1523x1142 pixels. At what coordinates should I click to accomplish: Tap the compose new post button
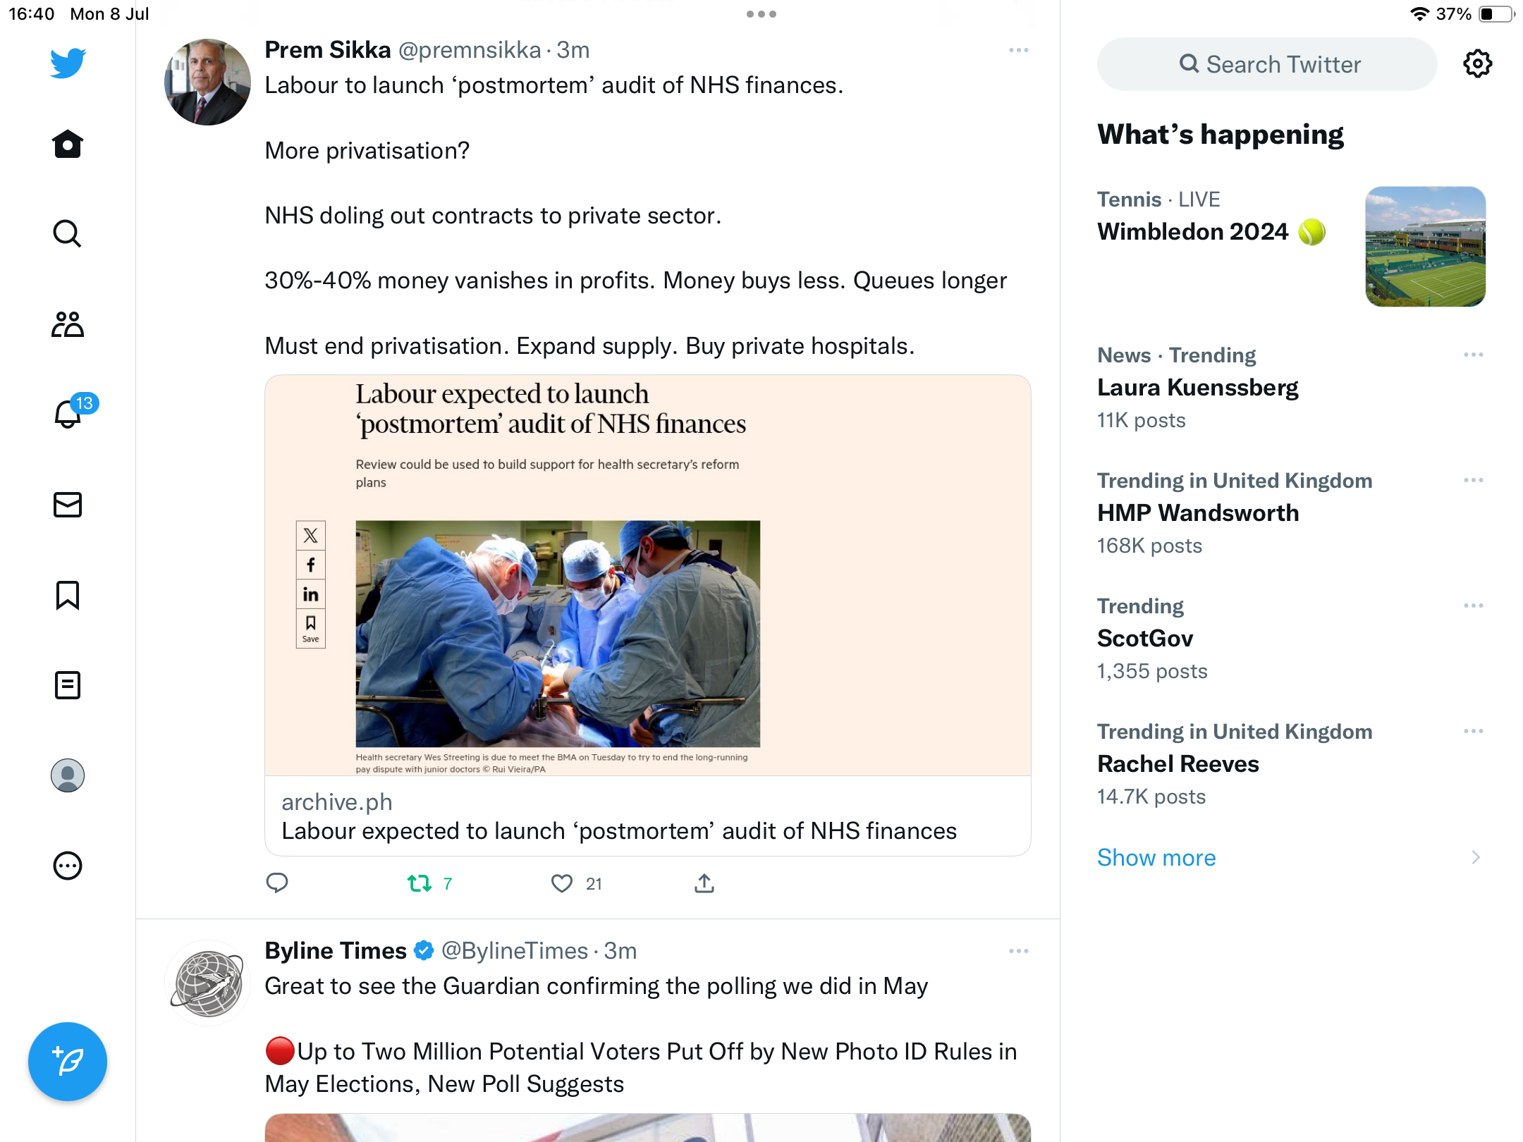point(68,1061)
